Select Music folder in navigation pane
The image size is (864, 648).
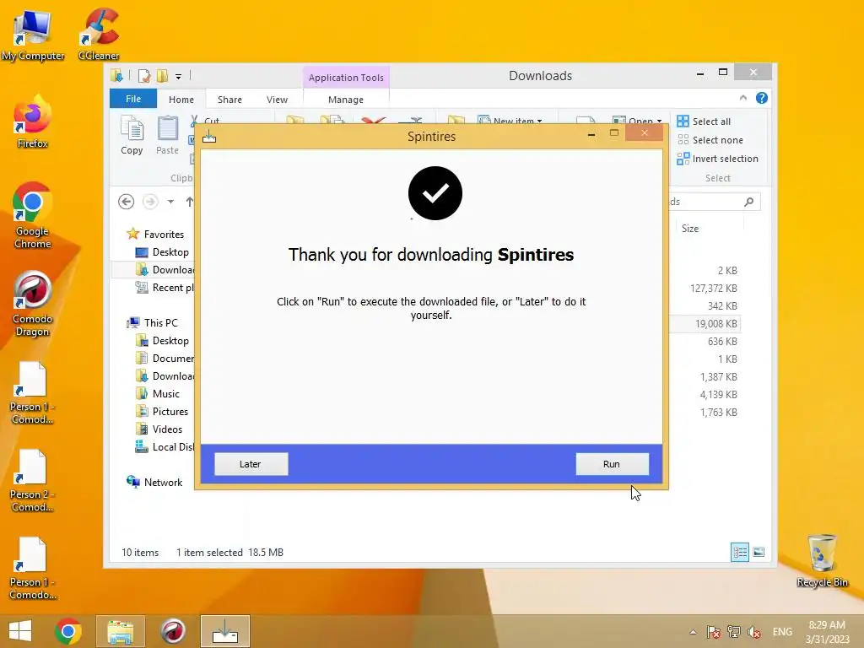tap(158, 394)
